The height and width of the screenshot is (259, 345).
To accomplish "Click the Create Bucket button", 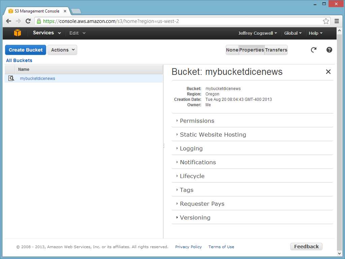I will tap(26, 50).
